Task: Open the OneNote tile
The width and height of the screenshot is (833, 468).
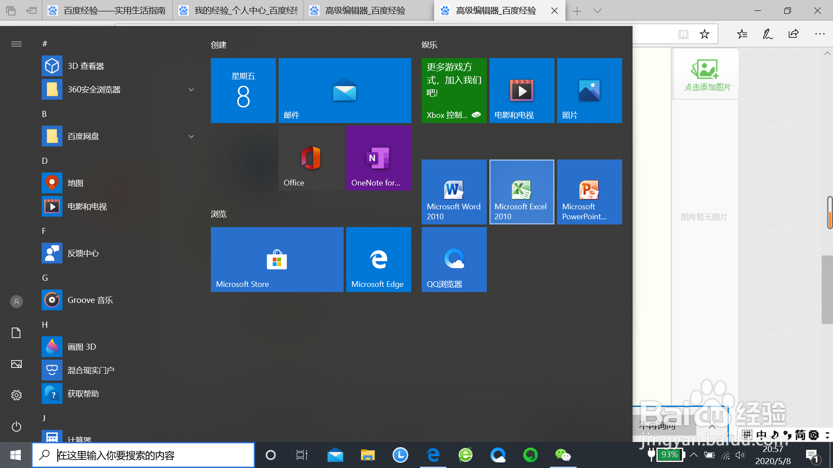Action: pos(378,158)
